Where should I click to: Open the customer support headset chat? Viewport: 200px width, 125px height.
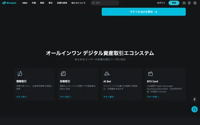click(x=194, y=109)
